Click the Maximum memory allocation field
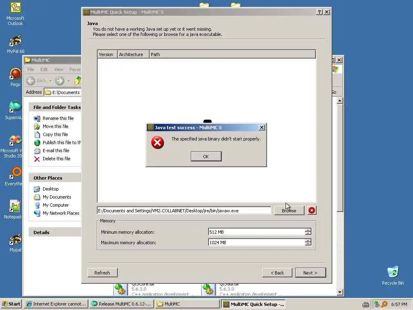Viewport: 413px width, 310px height. pos(257,243)
